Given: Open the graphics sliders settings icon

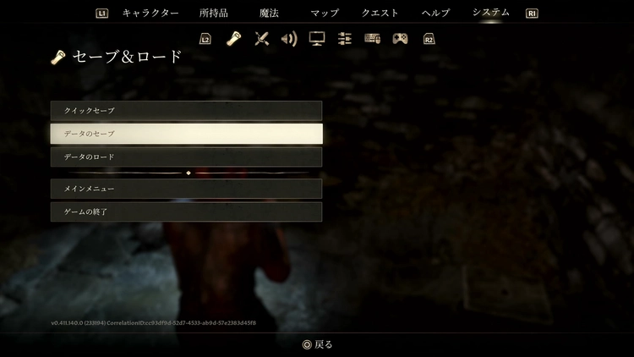Looking at the screenshot, I should [x=345, y=38].
